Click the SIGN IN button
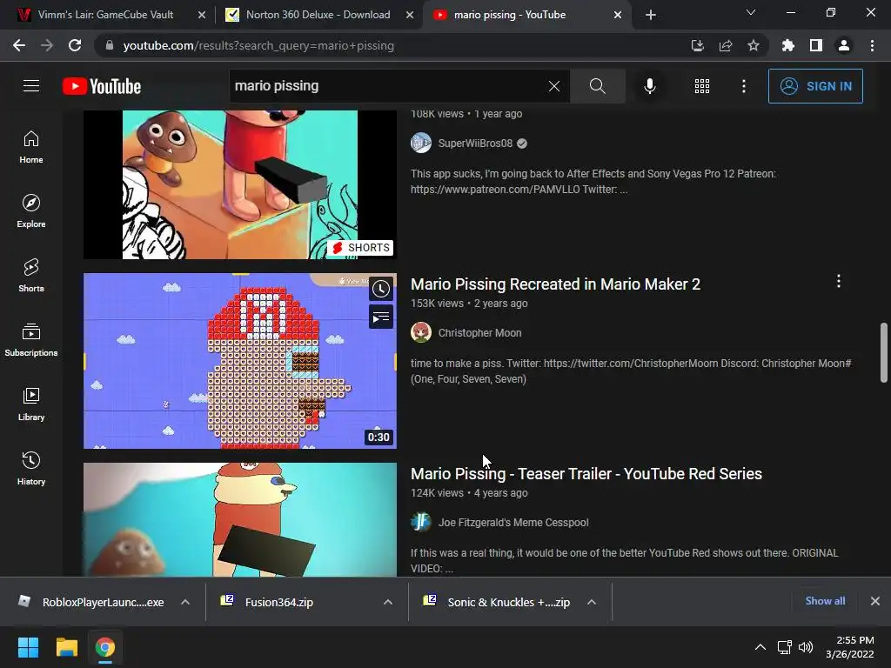The image size is (891, 668). 815,86
